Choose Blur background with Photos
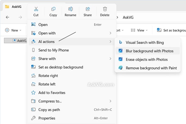 [x=148, y=51]
